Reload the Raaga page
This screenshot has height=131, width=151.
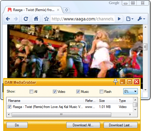[x=26, y=19]
